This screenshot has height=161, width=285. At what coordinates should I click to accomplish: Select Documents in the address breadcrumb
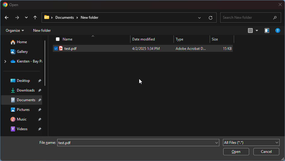click(64, 18)
